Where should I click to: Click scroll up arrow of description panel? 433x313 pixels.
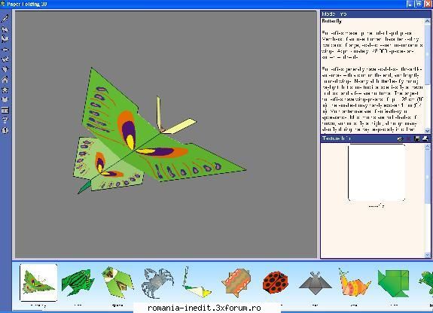[x=428, y=21]
